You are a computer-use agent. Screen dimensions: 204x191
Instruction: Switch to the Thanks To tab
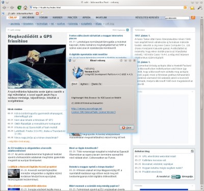click(96, 84)
